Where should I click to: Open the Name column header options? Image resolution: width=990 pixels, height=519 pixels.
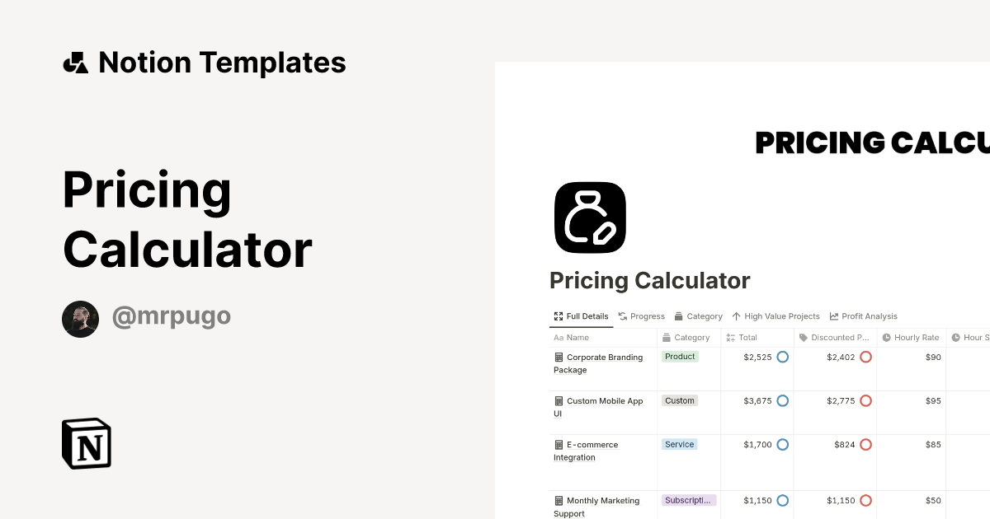click(571, 337)
